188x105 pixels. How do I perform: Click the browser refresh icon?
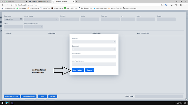pos(11,5)
